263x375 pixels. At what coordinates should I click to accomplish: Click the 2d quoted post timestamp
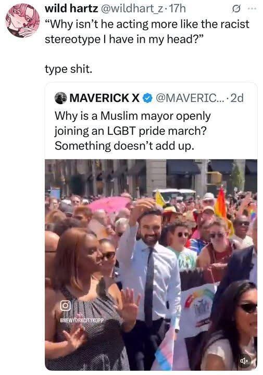236,98
